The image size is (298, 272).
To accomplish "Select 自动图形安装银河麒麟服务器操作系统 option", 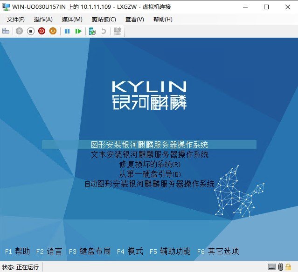I will 149,184.
